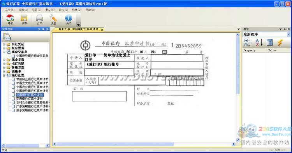Click the Property column header
Viewport: 292px width, 153px height.
[x=254, y=51]
